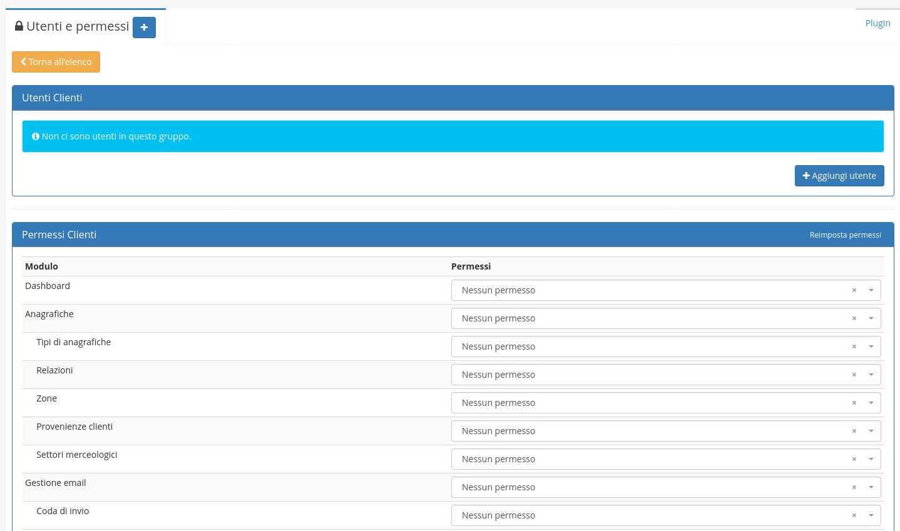Clear the Provenienze clienti permission x icon

coord(854,431)
